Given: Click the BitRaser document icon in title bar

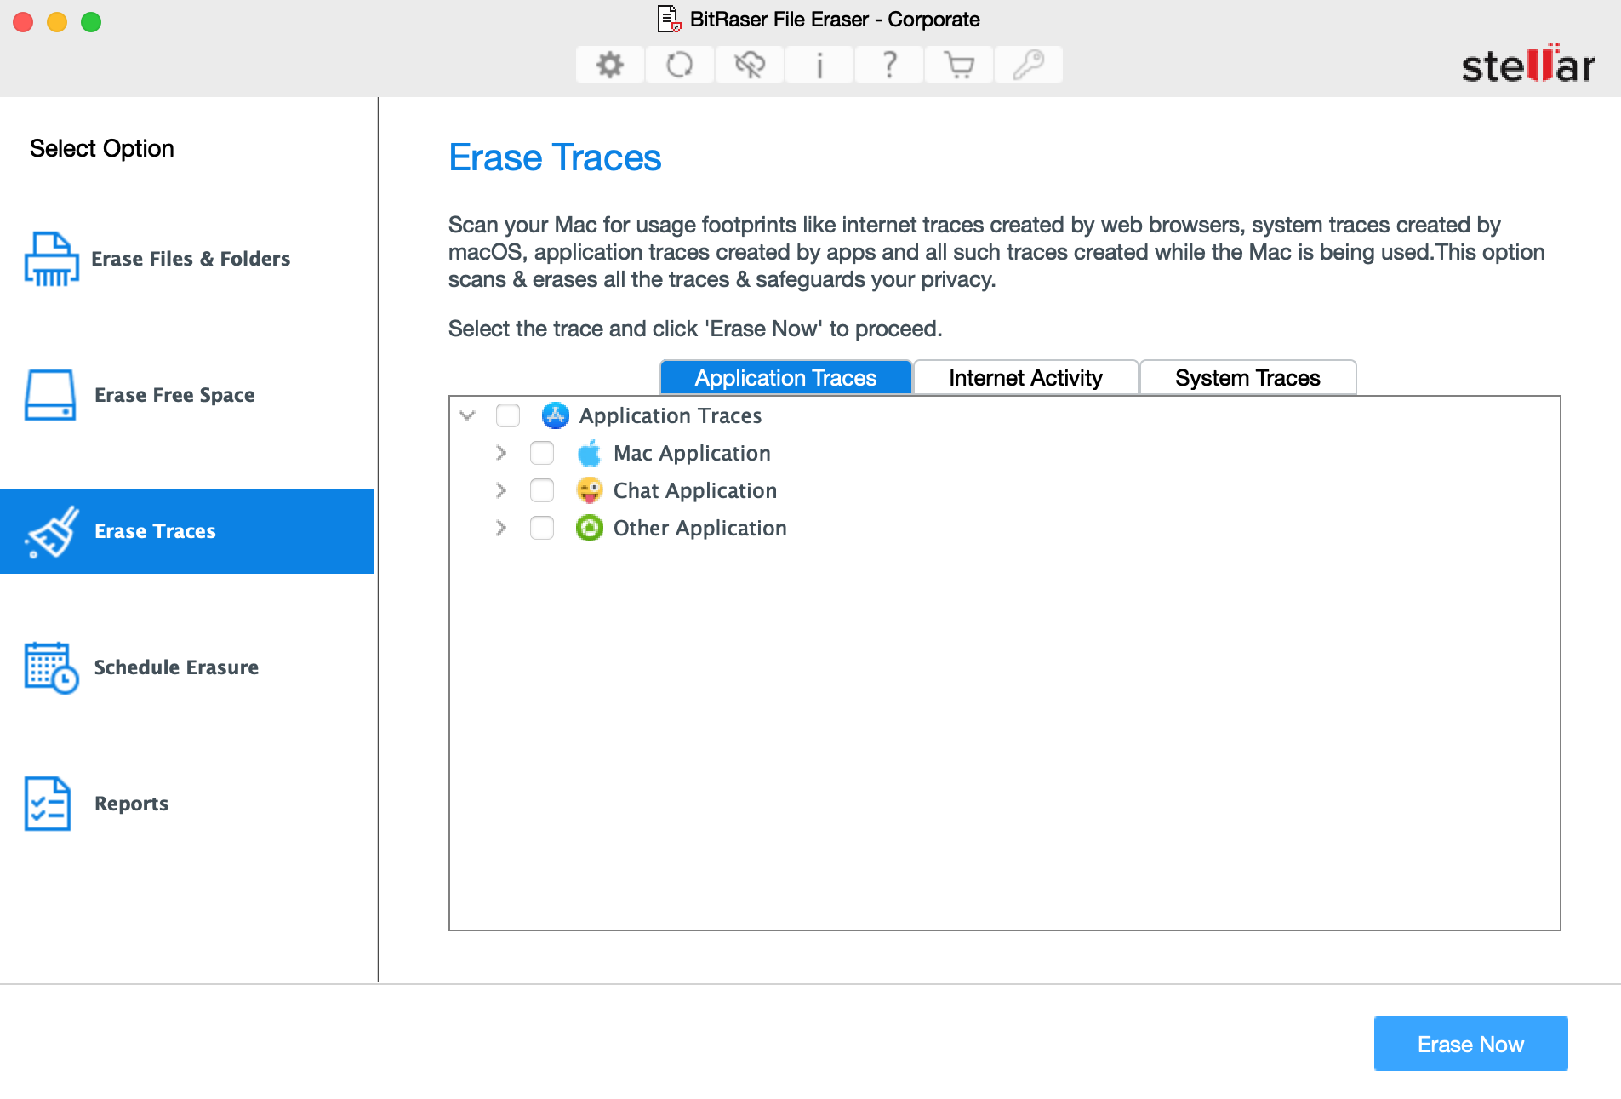Looking at the screenshot, I should pyautogui.click(x=669, y=19).
